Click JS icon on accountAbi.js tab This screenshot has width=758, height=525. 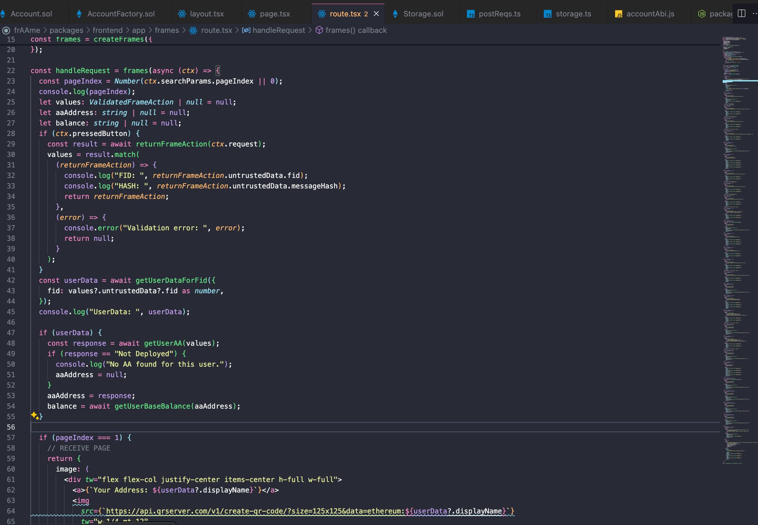(618, 14)
